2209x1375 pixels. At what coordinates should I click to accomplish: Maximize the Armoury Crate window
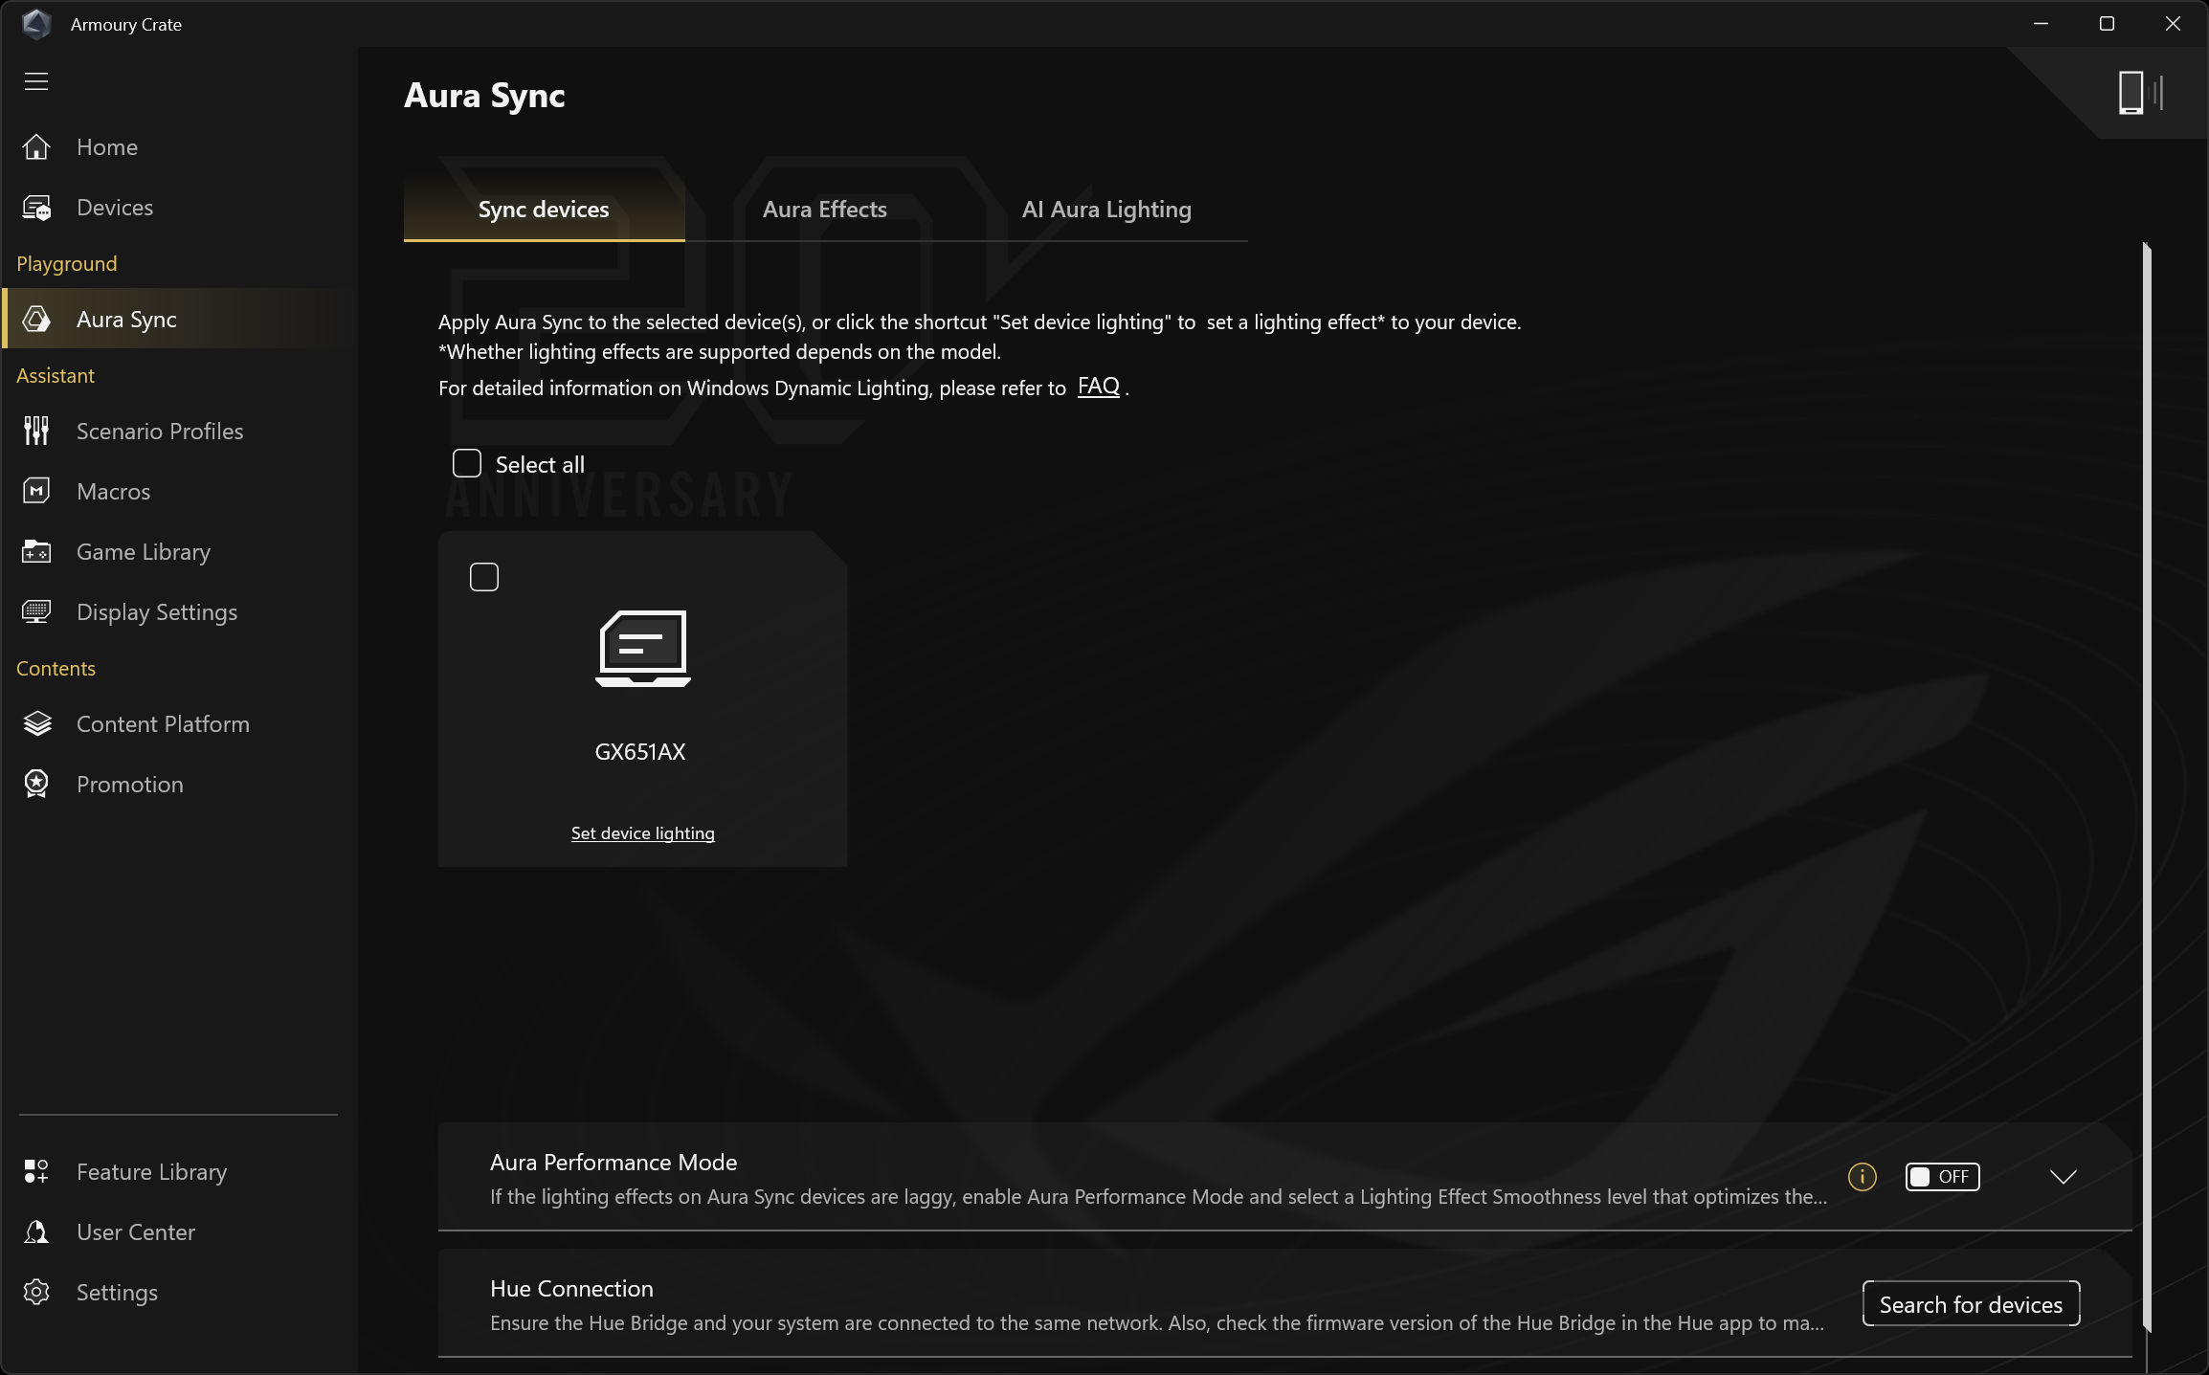(x=2107, y=24)
